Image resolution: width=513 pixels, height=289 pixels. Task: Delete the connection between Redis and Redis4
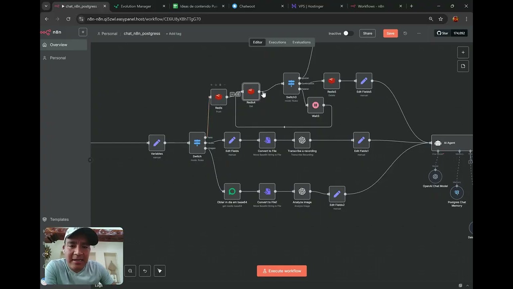(x=238, y=94)
